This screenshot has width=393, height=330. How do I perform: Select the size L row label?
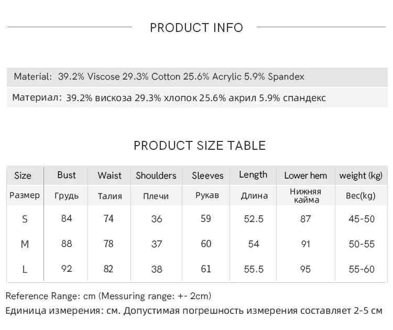(25, 269)
